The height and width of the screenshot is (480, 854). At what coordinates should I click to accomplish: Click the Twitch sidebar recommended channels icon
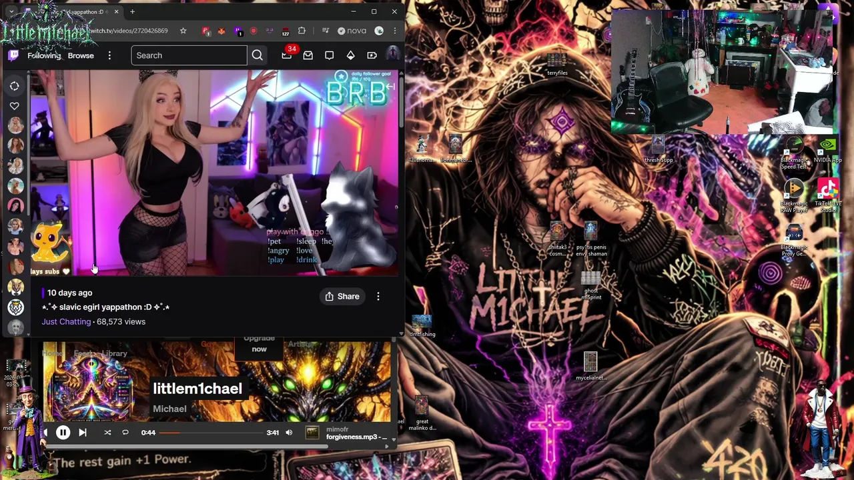15,85
